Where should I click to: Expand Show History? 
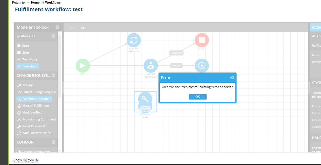click(24, 160)
